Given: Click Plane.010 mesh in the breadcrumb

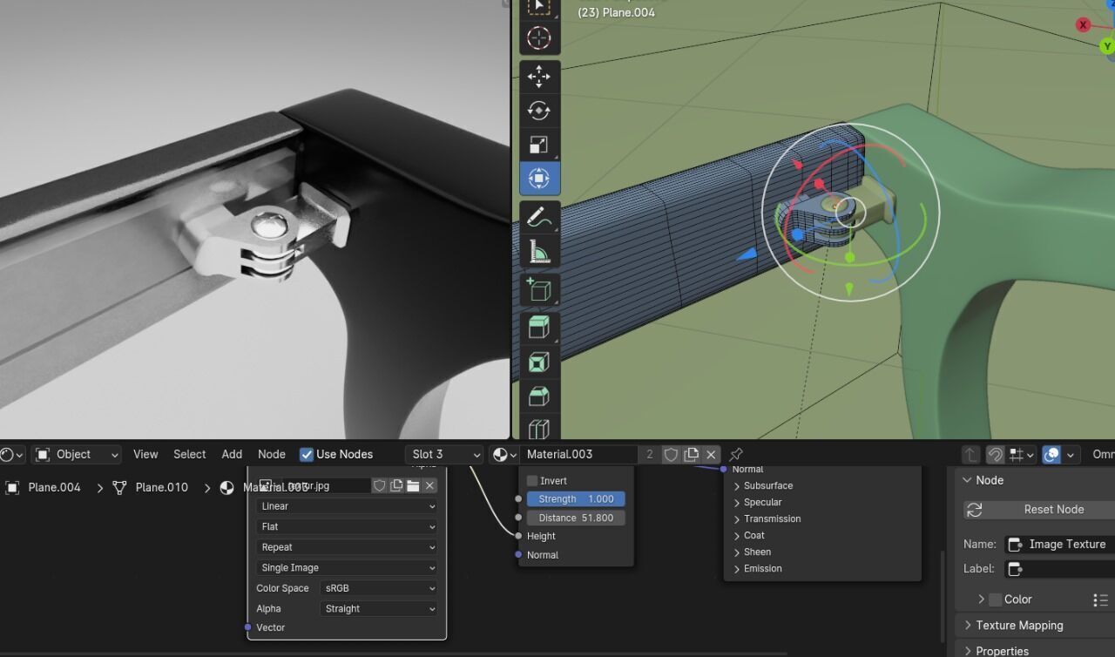Looking at the screenshot, I should [x=162, y=487].
